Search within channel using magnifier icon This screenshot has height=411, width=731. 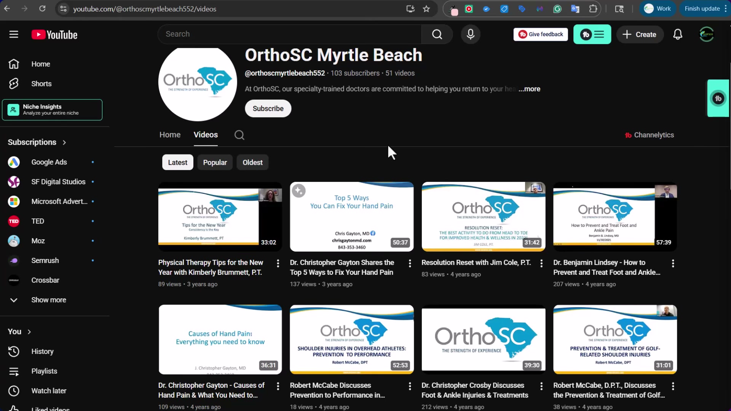239,135
